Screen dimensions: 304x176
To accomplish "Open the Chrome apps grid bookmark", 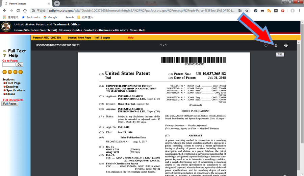I will pos(4,17).
